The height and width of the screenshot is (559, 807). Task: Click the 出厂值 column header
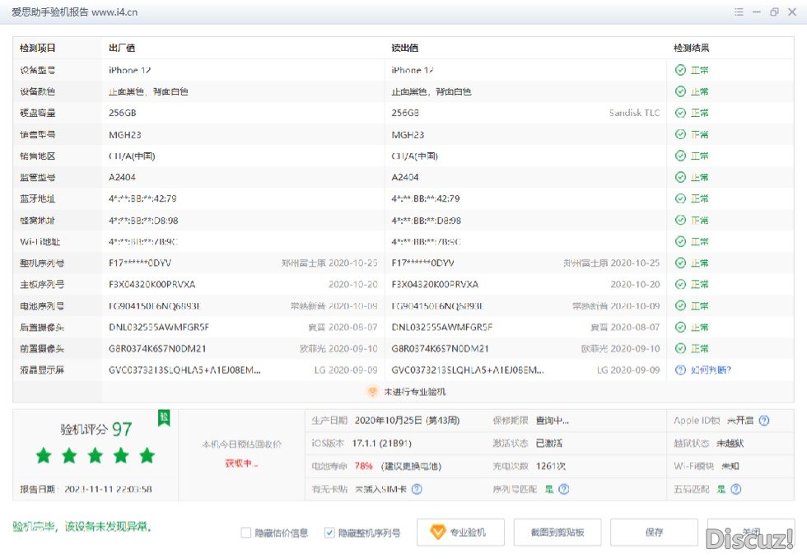pyautogui.click(x=122, y=48)
